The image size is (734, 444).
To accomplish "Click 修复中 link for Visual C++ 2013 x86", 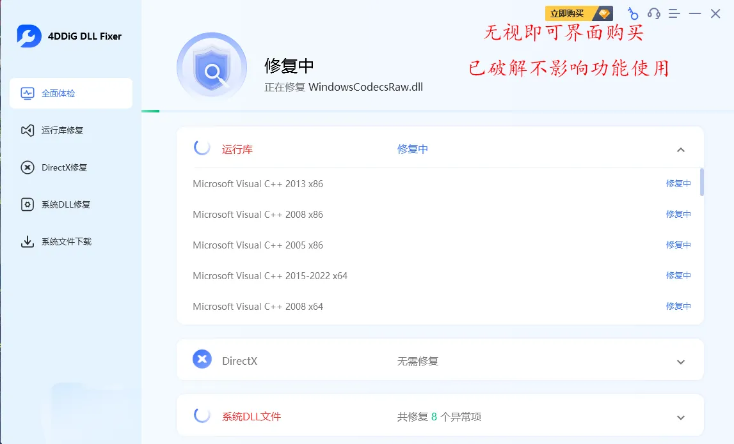I will coord(678,184).
